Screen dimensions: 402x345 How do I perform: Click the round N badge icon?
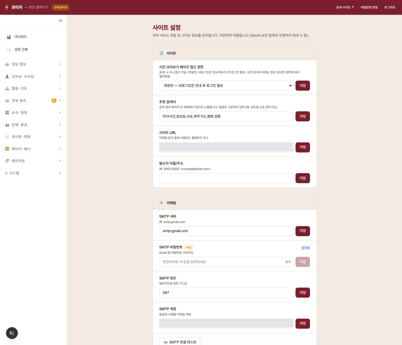[12, 333]
